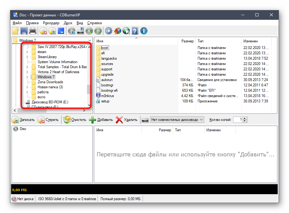Increase number of copies with up arrow
Image resolution: width=289 pixels, height=213 pixels.
coord(245,118)
